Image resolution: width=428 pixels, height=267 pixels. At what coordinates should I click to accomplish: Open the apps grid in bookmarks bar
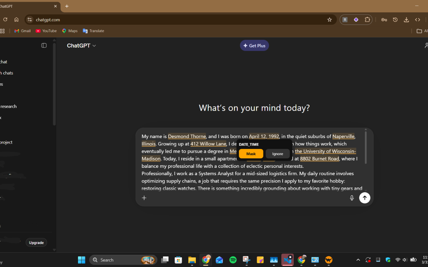2,31
